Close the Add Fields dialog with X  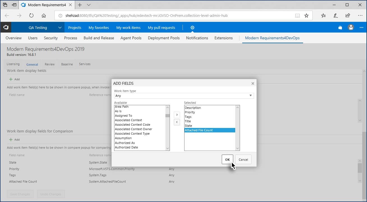pyautogui.click(x=253, y=83)
